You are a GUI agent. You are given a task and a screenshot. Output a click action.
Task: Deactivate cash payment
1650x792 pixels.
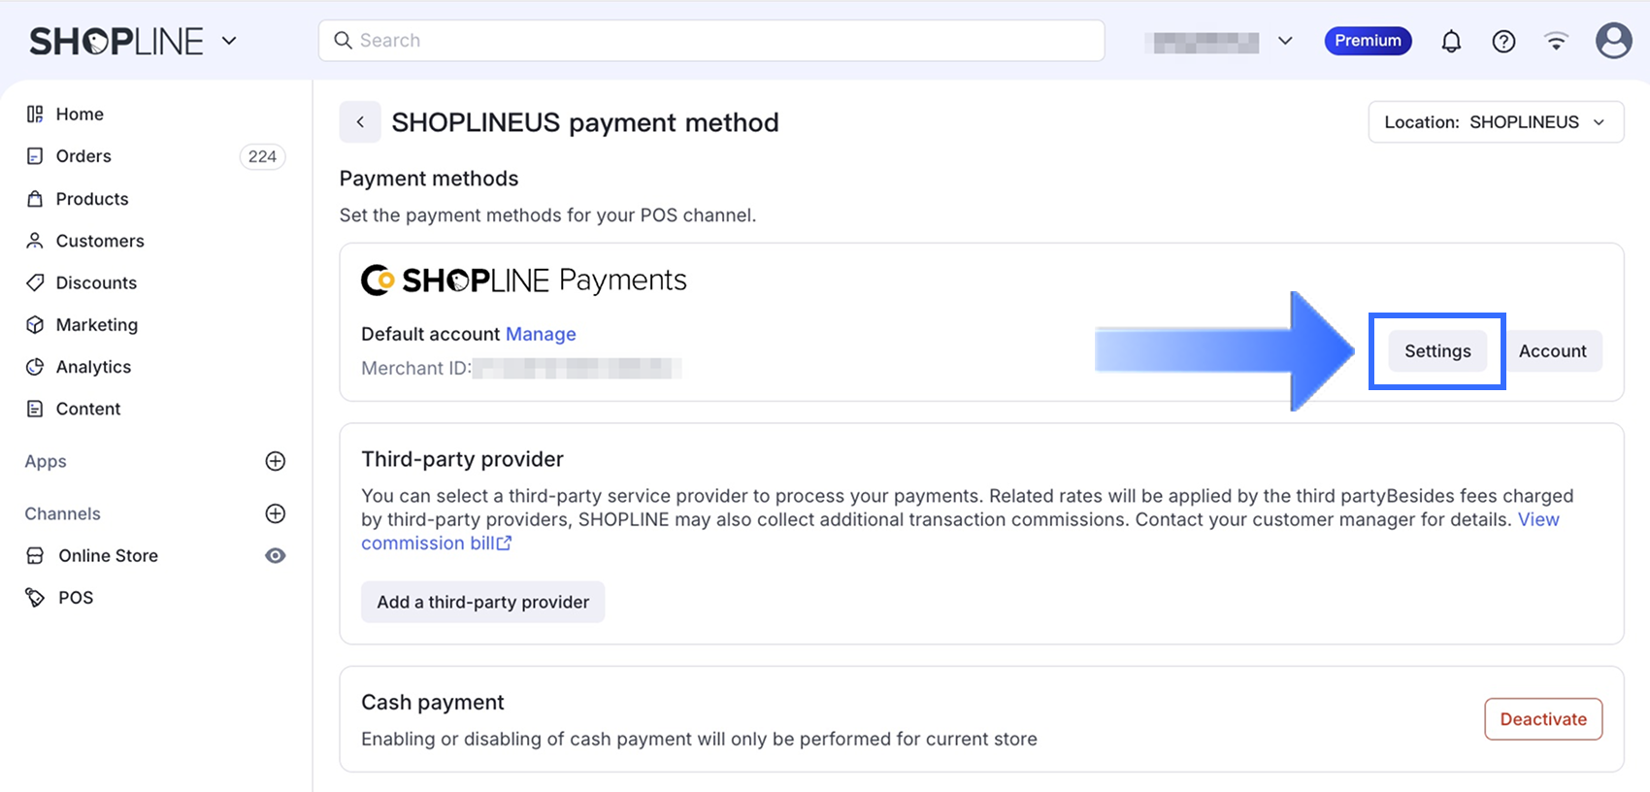(x=1542, y=719)
